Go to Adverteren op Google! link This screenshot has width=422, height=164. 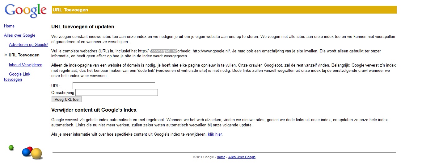pyautogui.click(x=28, y=45)
